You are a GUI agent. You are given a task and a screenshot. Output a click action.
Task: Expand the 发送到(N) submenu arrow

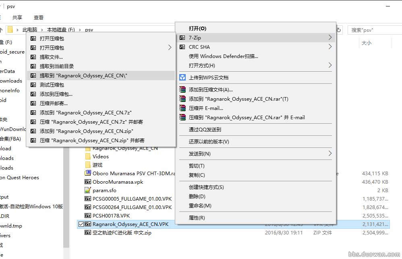tap(330, 153)
